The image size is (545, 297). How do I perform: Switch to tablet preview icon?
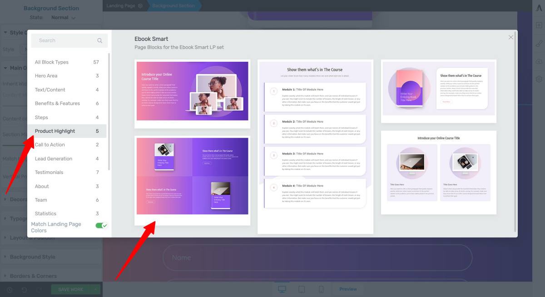(302, 289)
